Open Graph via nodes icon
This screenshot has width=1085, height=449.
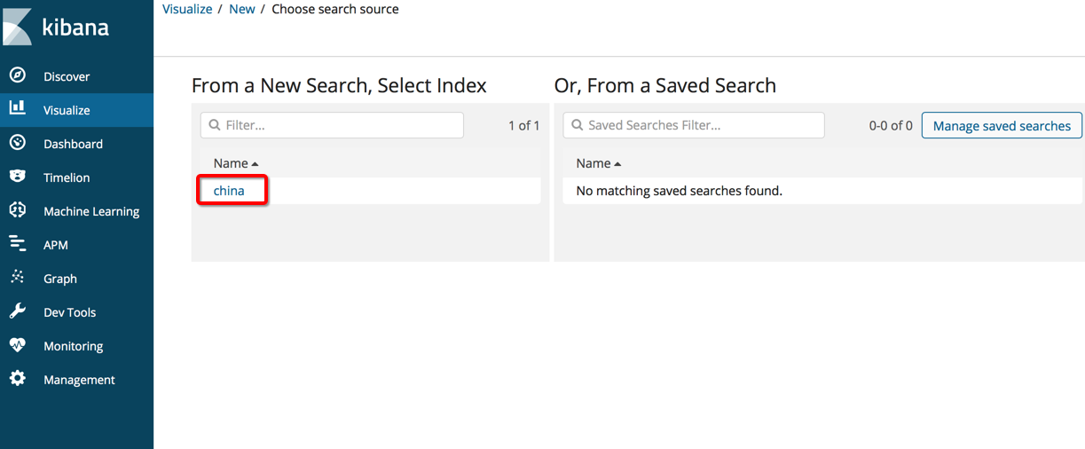click(18, 278)
